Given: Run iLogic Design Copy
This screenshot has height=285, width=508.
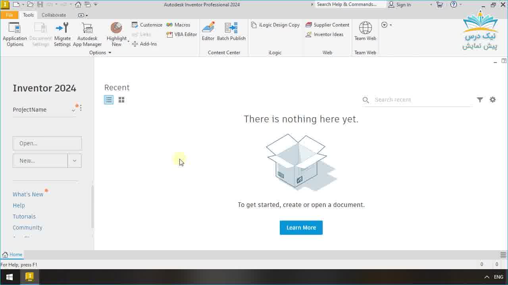Looking at the screenshot, I should coord(275,25).
